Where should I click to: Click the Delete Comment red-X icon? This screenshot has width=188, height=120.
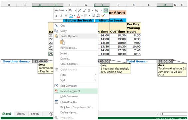56,91
